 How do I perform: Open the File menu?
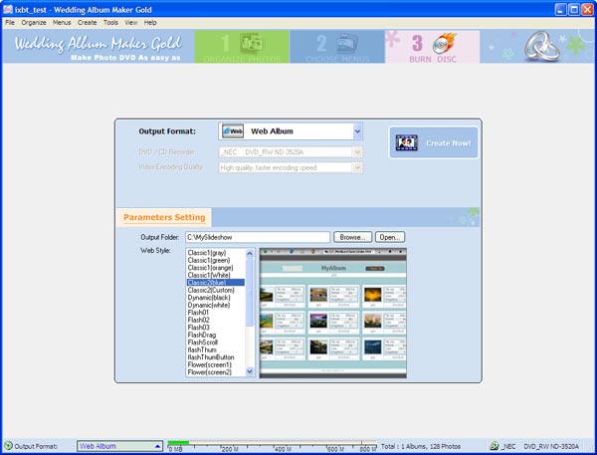(10, 23)
